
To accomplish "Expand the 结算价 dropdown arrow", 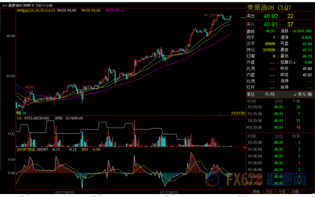I will (294, 63).
